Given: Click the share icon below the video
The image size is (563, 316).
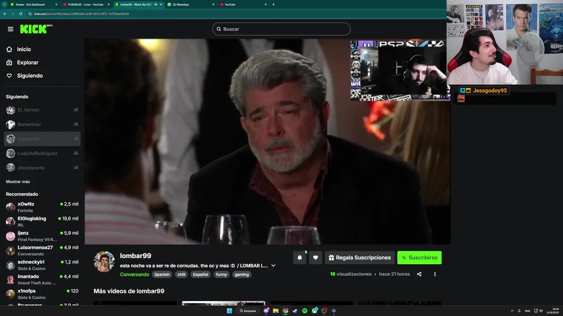Looking at the screenshot, I should click(x=419, y=274).
